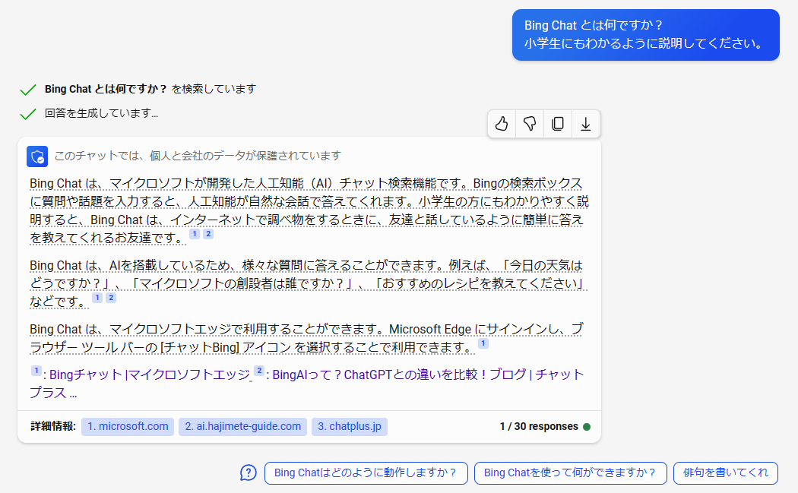Click the status text 回答を生成しています...
This screenshot has width=798, height=493.
click(x=101, y=113)
